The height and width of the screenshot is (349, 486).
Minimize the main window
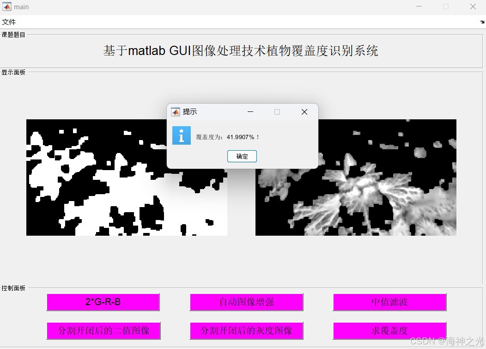(x=419, y=6)
